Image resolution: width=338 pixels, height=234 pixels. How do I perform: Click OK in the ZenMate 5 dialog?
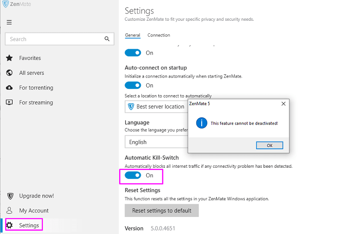269,145
